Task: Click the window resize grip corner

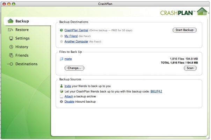Action: click(208, 137)
